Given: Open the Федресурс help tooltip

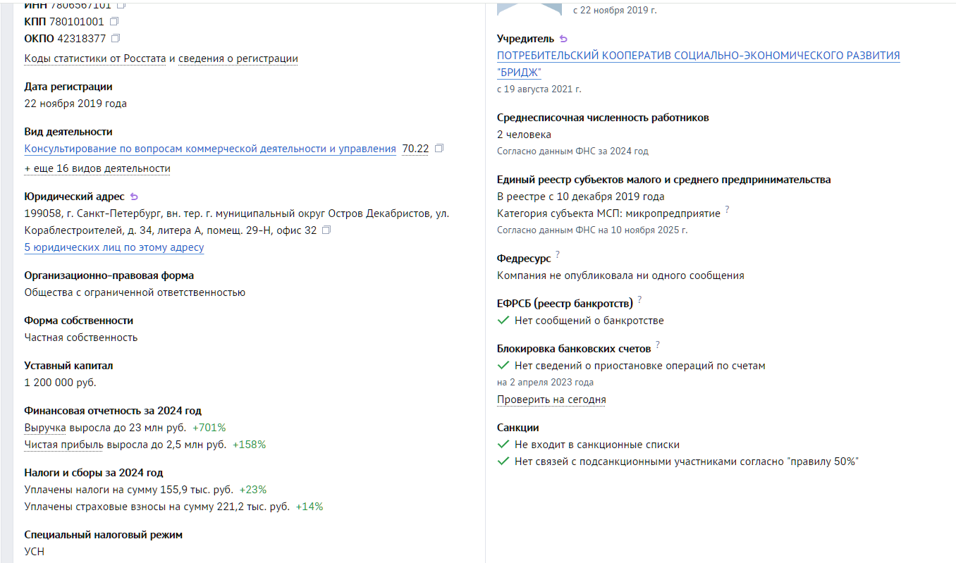Looking at the screenshot, I should (x=557, y=255).
